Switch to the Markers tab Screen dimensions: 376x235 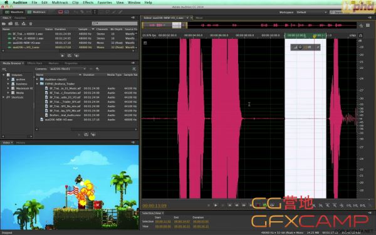(x=53, y=63)
